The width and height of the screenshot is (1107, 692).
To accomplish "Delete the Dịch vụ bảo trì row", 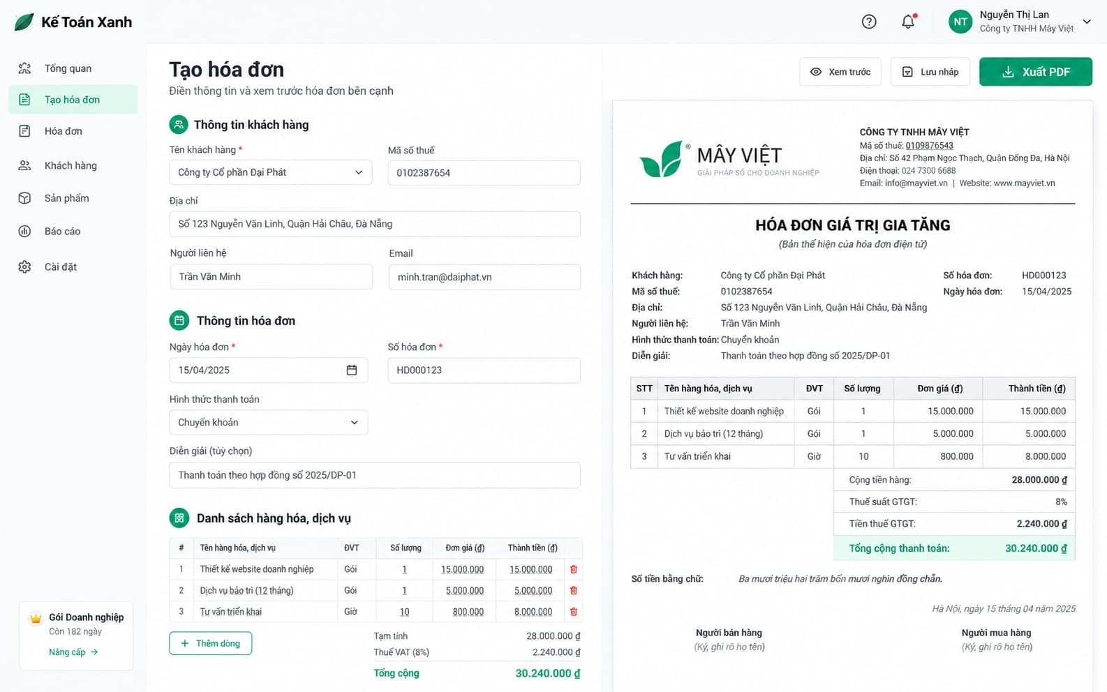I will 574,590.
